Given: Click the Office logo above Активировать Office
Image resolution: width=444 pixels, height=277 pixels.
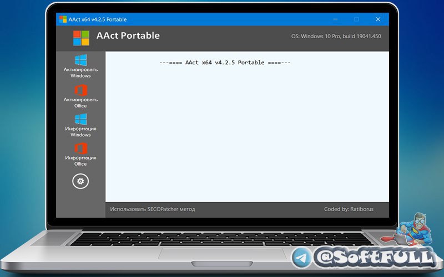Looking at the screenshot, I should point(80,90).
